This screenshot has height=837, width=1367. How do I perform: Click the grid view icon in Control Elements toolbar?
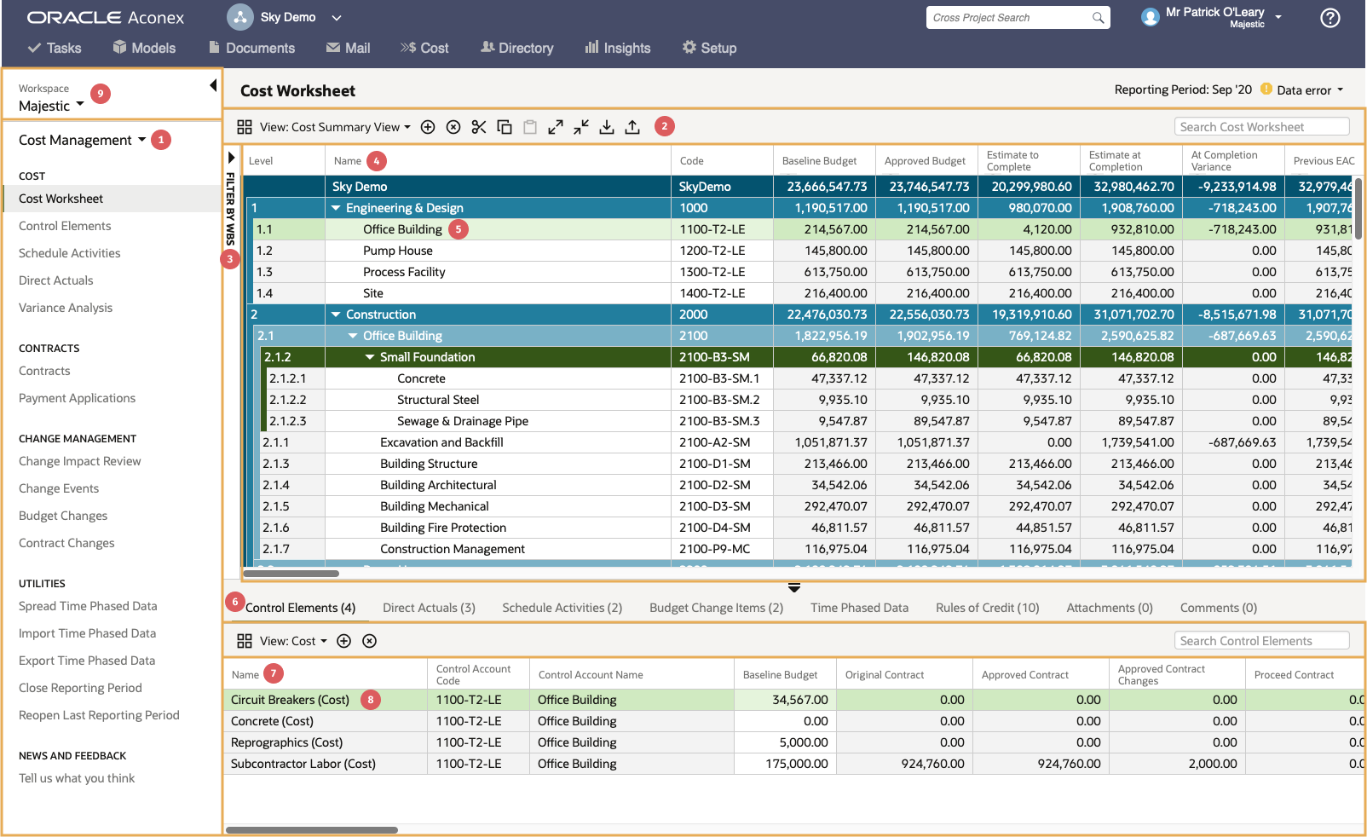tap(245, 641)
